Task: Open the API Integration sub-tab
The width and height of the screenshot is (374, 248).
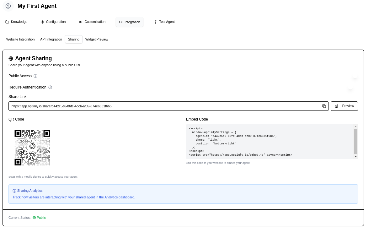Action: click(51, 39)
